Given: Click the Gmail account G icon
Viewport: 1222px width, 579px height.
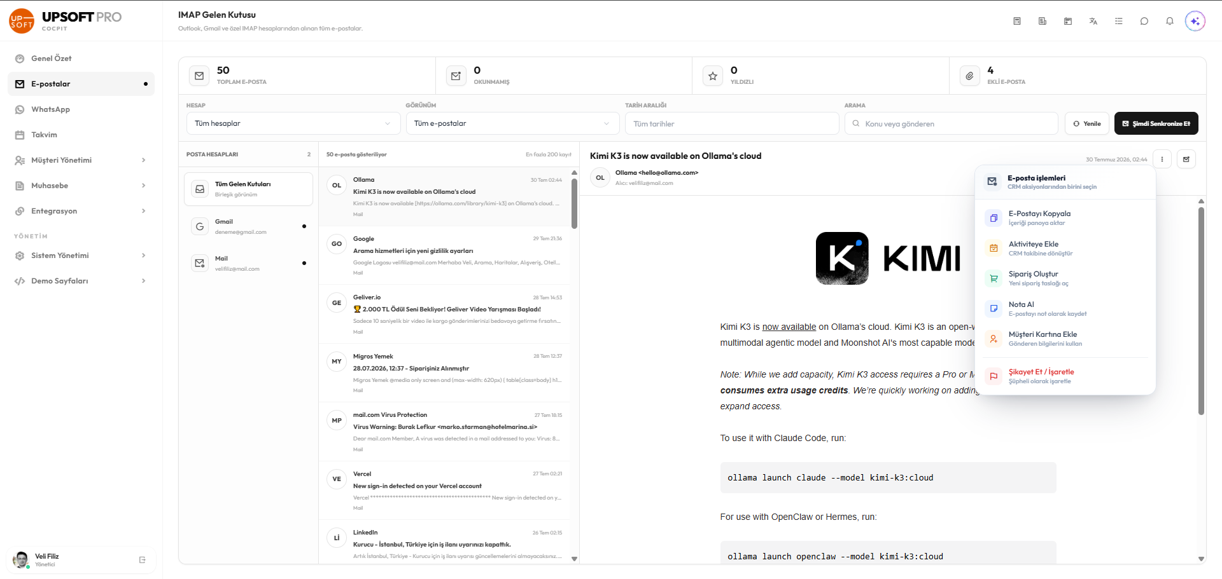Looking at the screenshot, I should click(200, 226).
